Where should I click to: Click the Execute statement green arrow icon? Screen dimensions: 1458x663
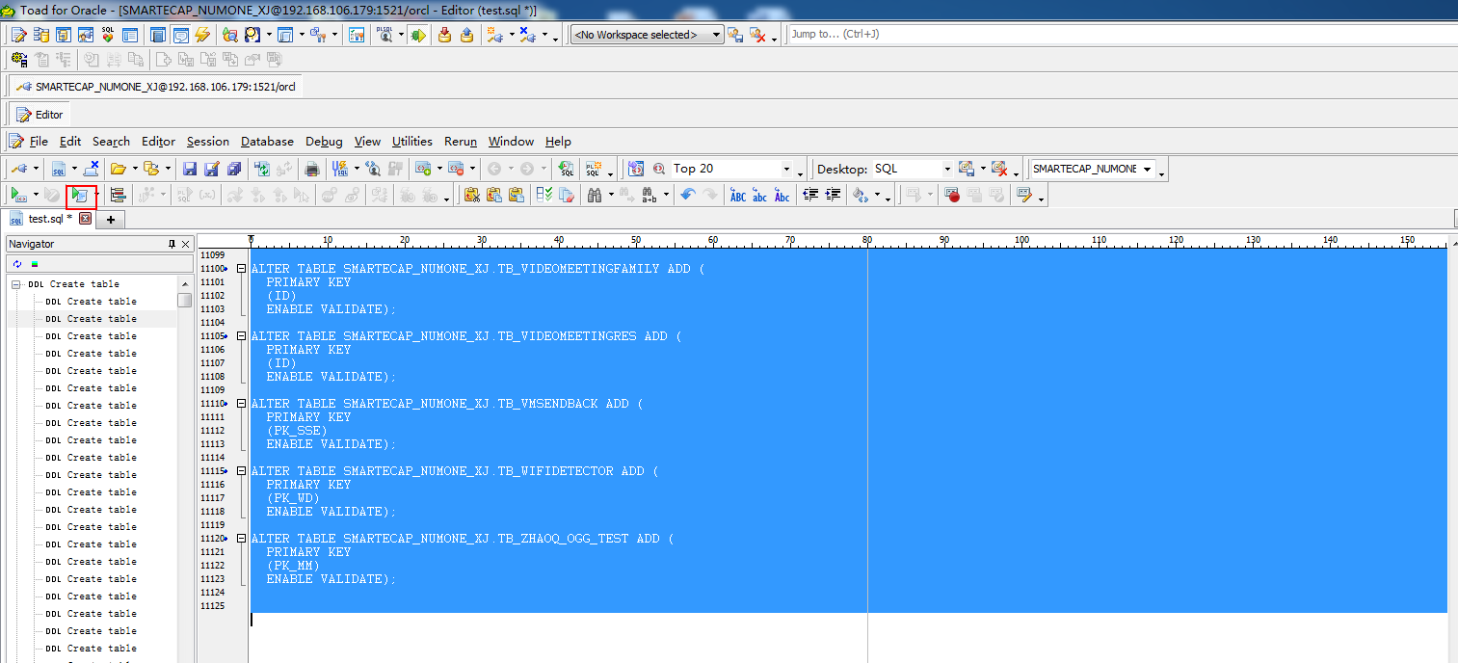point(18,196)
